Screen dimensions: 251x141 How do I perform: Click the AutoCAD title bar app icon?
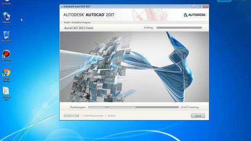62,7
